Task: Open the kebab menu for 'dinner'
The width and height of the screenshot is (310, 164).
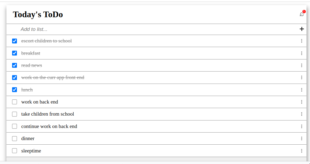Action: [x=302, y=138]
